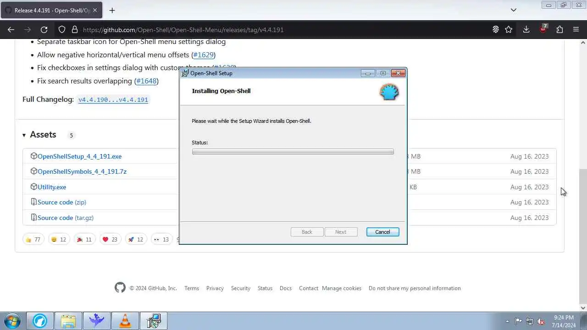Open the extensions puzzle-piece menu

pyautogui.click(x=559, y=29)
